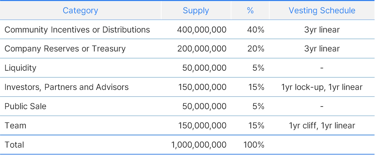375x155 pixels.
Task: Click the 40% percentage cell
Action: [x=256, y=30]
